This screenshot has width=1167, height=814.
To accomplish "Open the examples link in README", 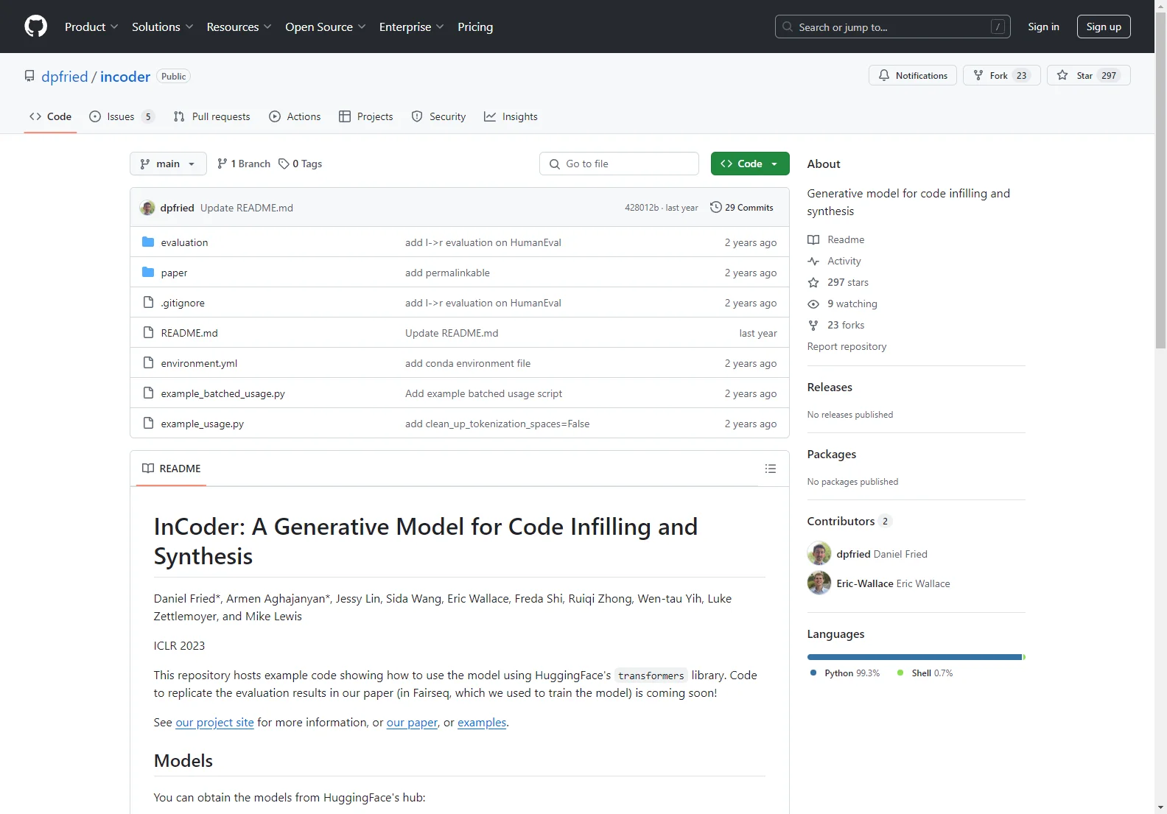I will 482,722.
